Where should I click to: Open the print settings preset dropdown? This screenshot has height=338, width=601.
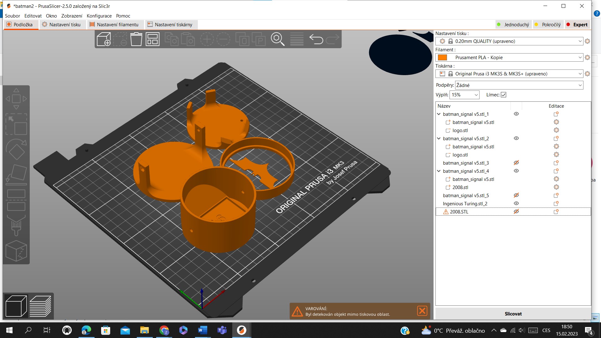pos(580,41)
